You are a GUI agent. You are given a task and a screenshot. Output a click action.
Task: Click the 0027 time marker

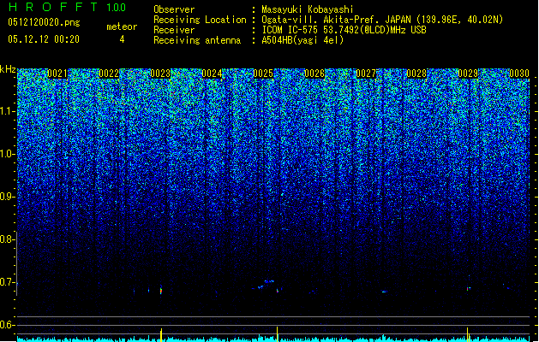(366, 74)
